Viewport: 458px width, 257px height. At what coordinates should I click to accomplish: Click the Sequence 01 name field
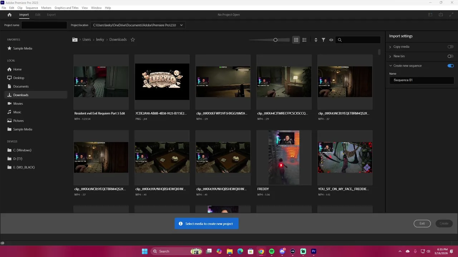tap(422, 80)
